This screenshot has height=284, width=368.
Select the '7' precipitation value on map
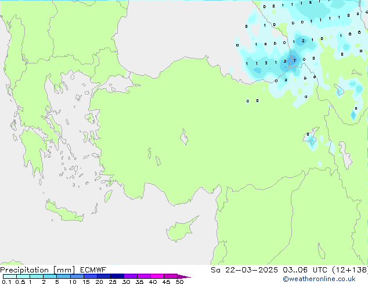click(x=294, y=61)
